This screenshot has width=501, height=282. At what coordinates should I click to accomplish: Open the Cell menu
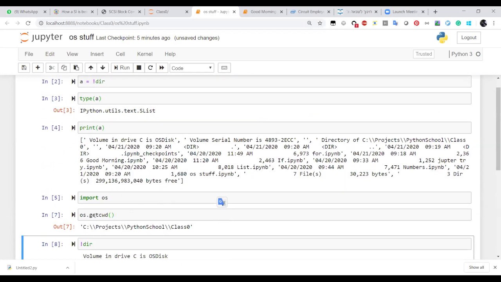(x=120, y=54)
